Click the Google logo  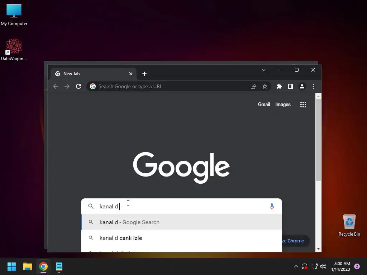click(x=181, y=168)
